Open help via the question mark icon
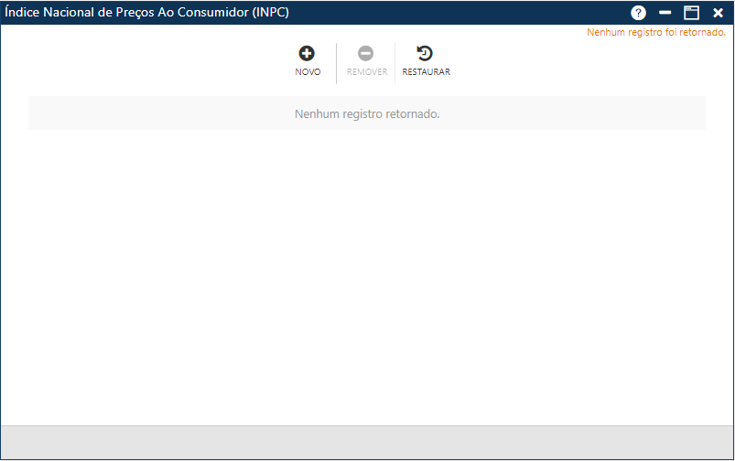Viewport: 735px width, 461px height. coord(638,13)
